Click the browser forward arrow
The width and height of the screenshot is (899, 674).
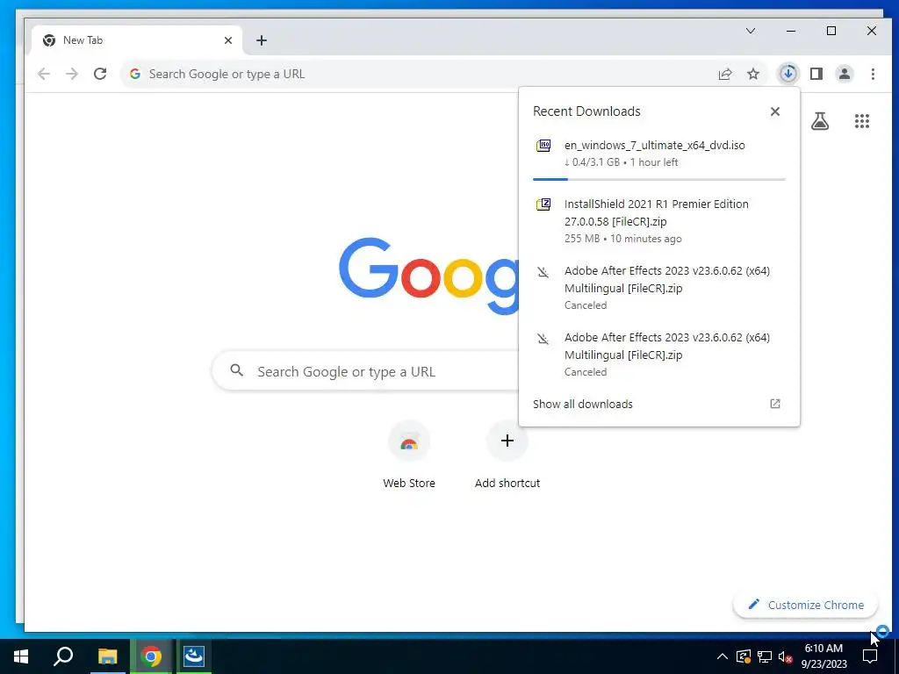tap(72, 74)
